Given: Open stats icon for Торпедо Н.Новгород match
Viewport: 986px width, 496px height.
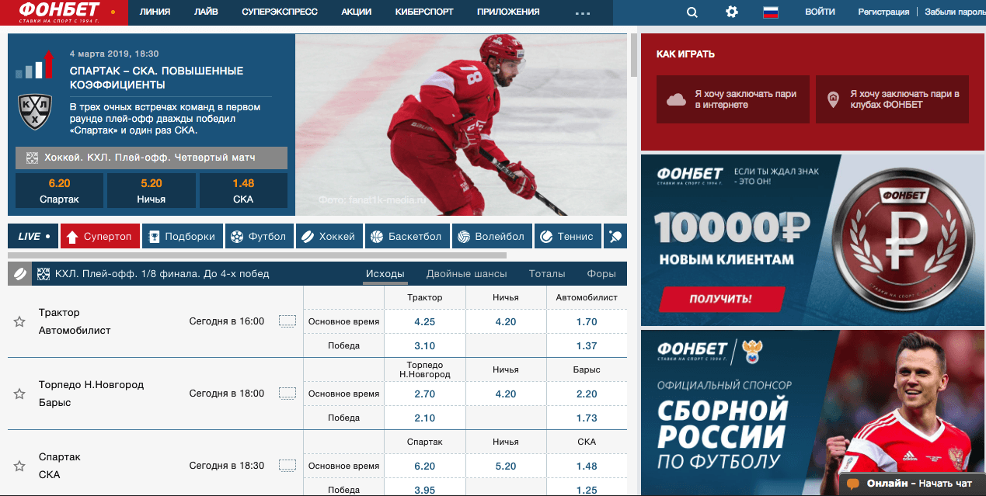Looking at the screenshot, I should pyautogui.click(x=287, y=394).
